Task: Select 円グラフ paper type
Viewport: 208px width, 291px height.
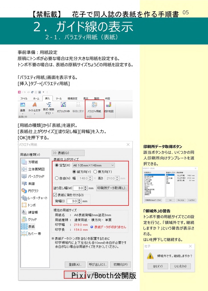Action: [x=30, y=191]
